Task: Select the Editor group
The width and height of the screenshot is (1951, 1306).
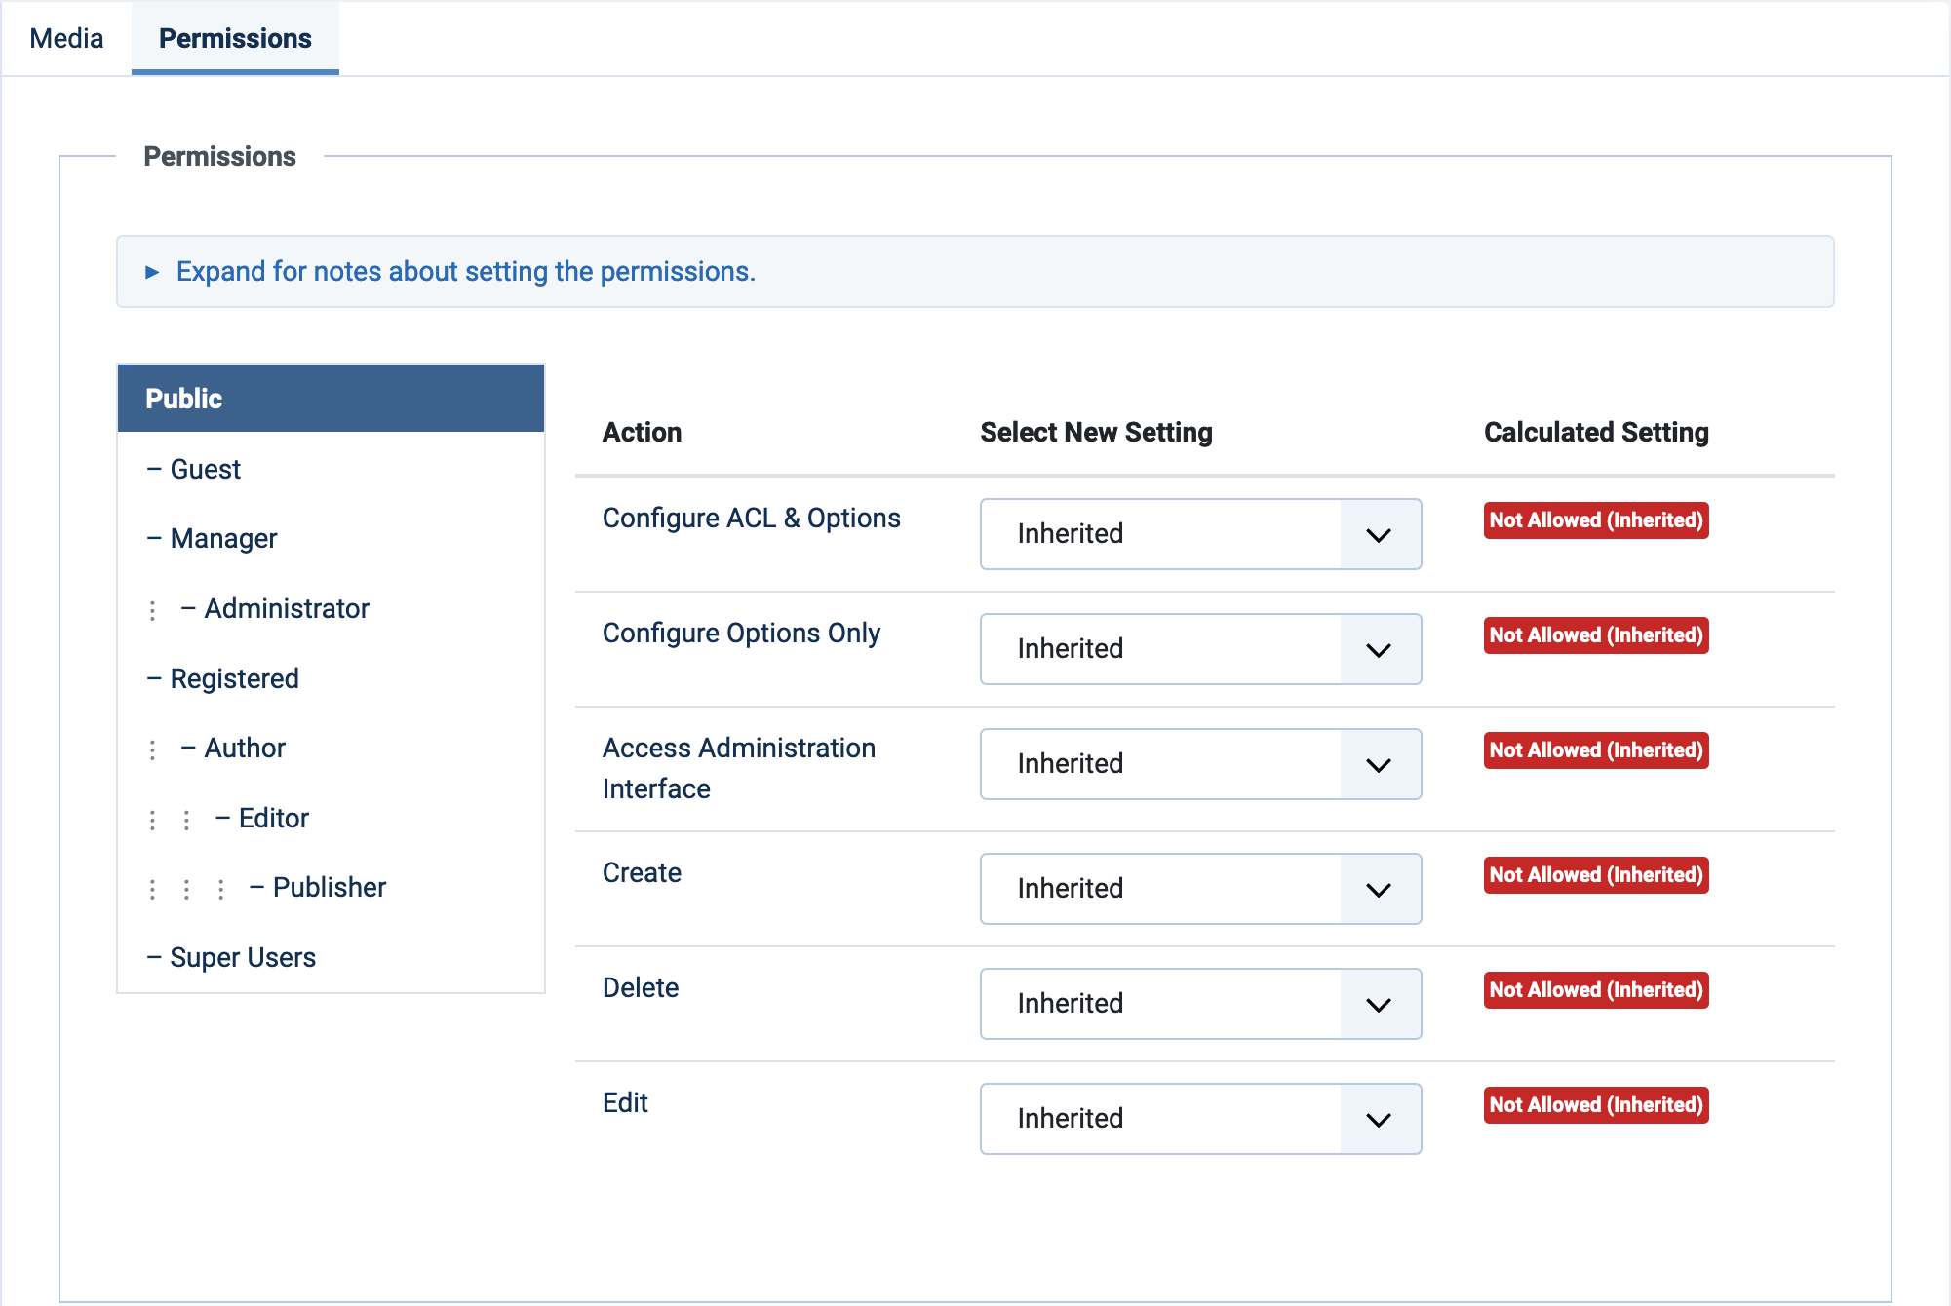Action: (273, 818)
